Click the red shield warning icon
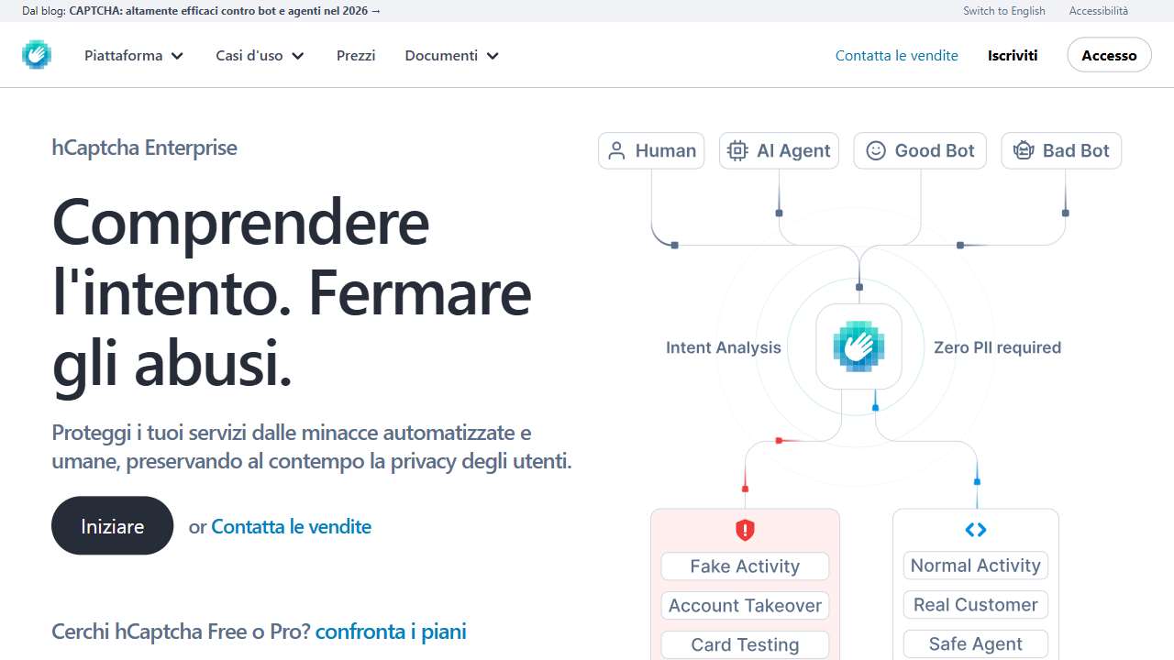 pos(745,530)
